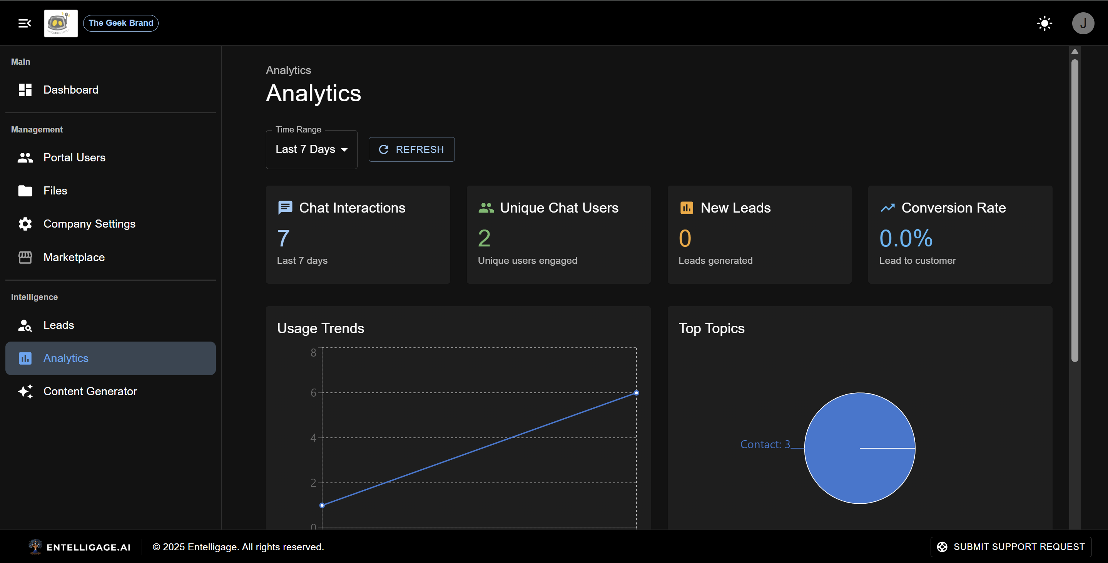The height and width of the screenshot is (563, 1108).
Task: Click the New Leads value 0
Action: (x=685, y=238)
